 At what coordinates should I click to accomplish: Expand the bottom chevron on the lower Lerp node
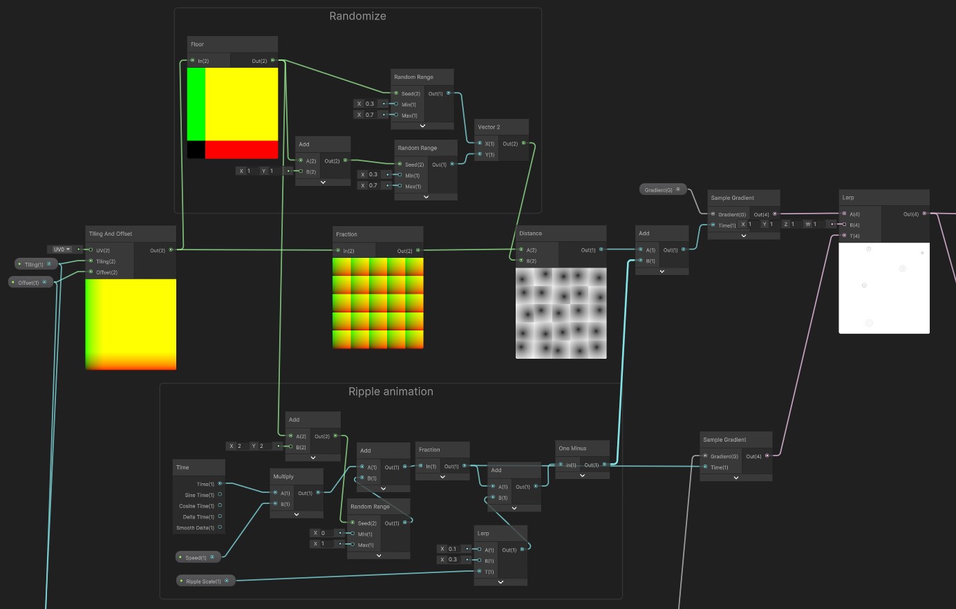(500, 582)
